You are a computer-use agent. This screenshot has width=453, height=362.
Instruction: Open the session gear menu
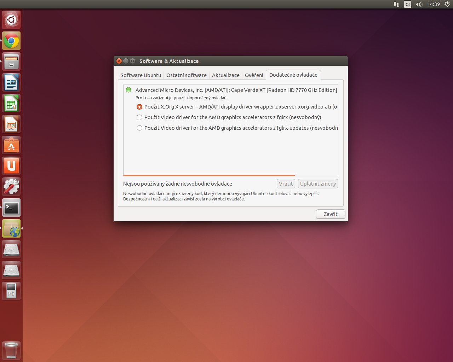(x=447, y=4)
